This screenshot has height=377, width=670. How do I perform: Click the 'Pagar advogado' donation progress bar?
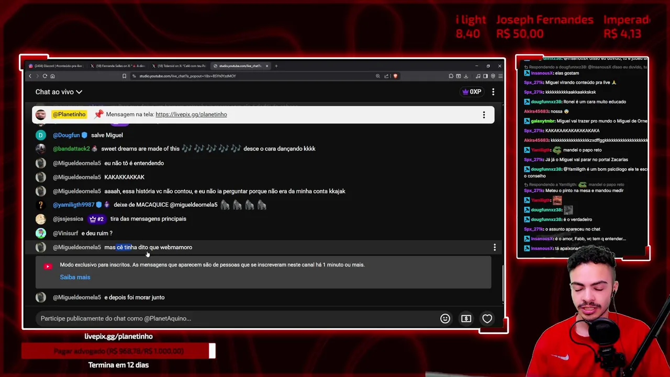(x=118, y=351)
